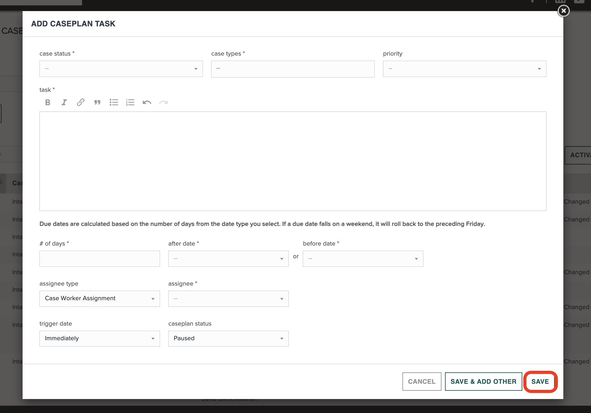Image resolution: width=591 pixels, height=413 pixels.
Task: Create a bulleted list in the task editor
Action: (x=114, y=102)
